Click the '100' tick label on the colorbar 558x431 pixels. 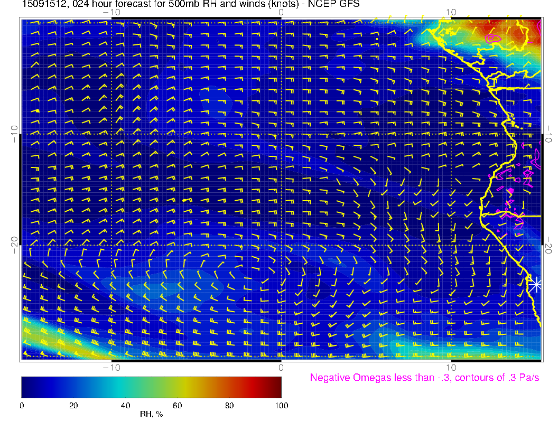(281, 406)
